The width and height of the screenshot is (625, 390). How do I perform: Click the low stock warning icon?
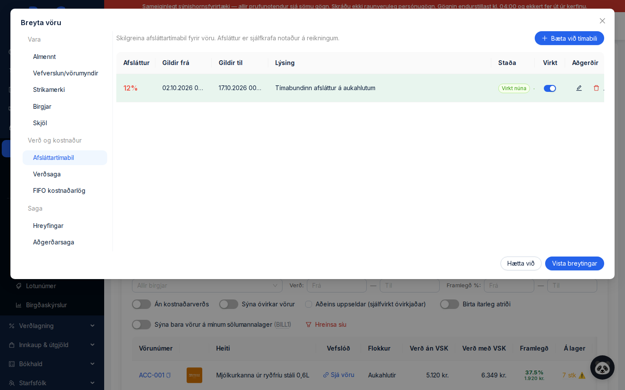point(582,375)
